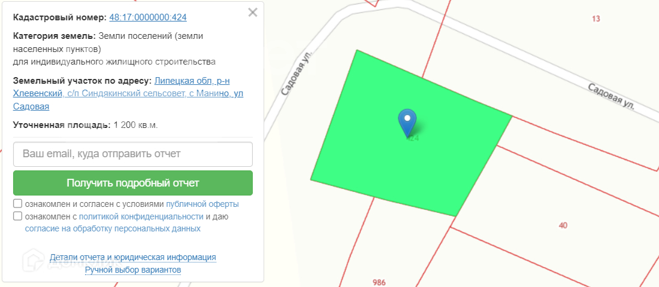Select parcel number 40 on map
Viewport: 659px width, 287px height.
pos(563,225)
